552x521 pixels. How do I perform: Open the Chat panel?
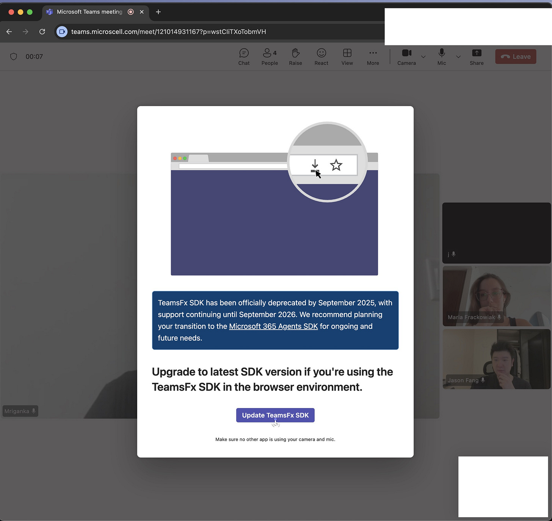[x=244, y=57]
